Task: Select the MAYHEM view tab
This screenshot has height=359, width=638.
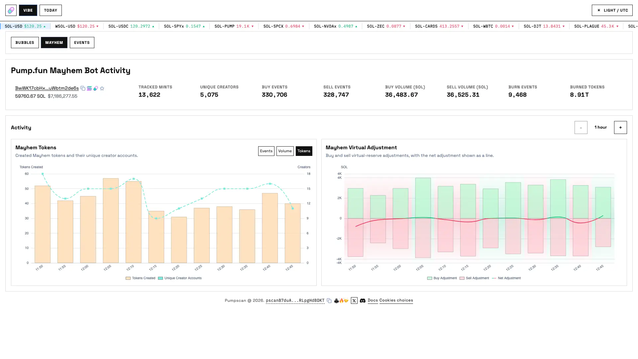Action: tap(54, 43)
